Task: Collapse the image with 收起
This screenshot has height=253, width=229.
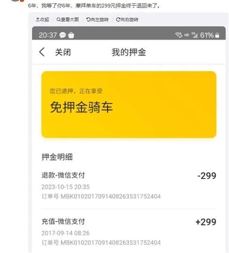Action: [x=42, y=20]
